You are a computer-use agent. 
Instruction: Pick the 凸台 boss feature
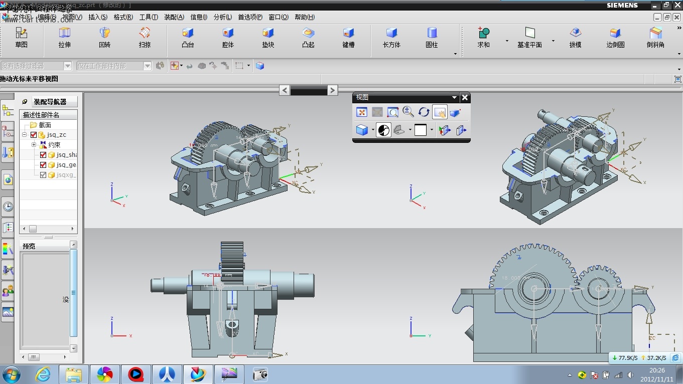(x=188, y=38)
